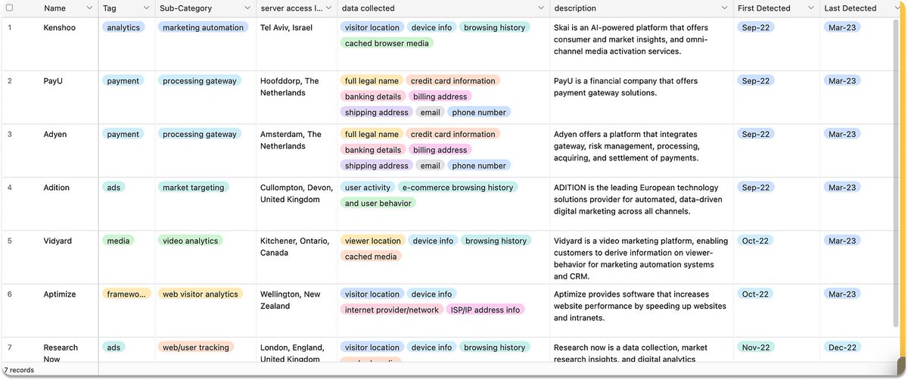908x380 pixels.
Task: Click cached media tag in Vidyard row
Action: 371,257
